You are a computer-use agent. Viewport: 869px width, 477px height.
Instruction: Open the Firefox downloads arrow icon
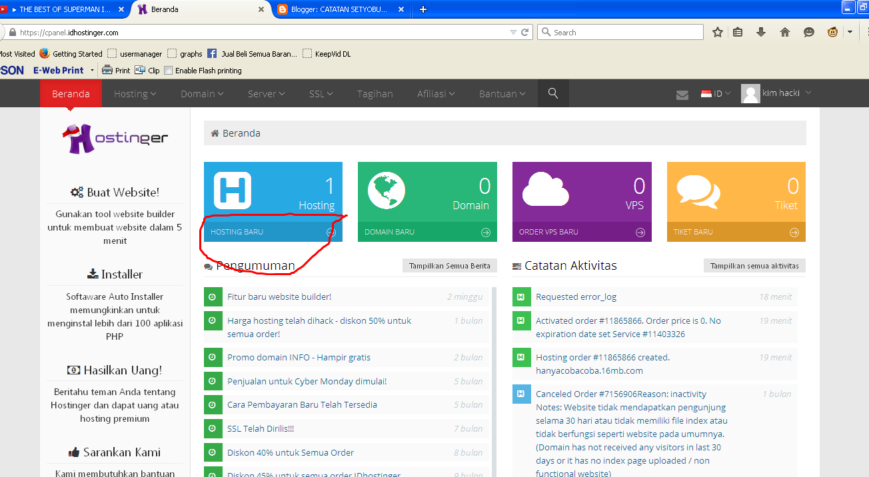coord(761,32)
